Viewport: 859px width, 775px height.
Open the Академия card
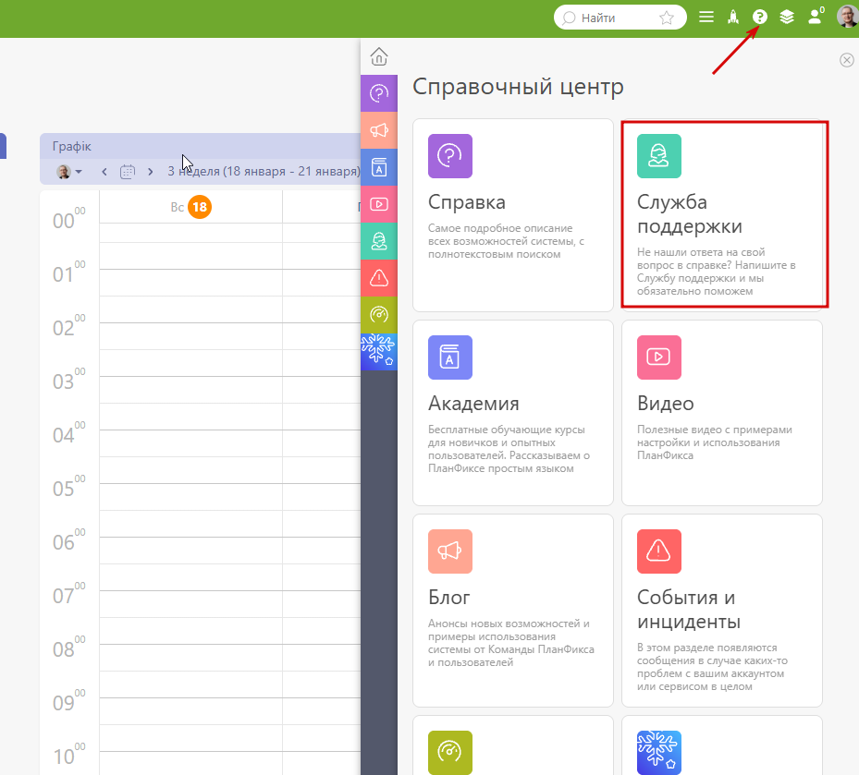coord(513,413)
